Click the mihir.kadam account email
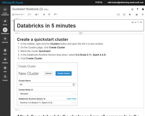Screen dimensions: 145x116 (x=125, y=2)
